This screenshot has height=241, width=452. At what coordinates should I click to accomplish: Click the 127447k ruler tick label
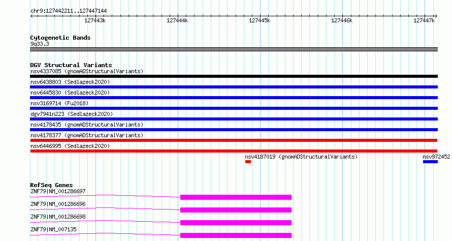424,20
